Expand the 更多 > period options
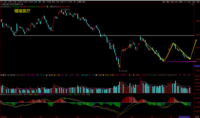The image size is (200, 118). [x=85, y=2]
